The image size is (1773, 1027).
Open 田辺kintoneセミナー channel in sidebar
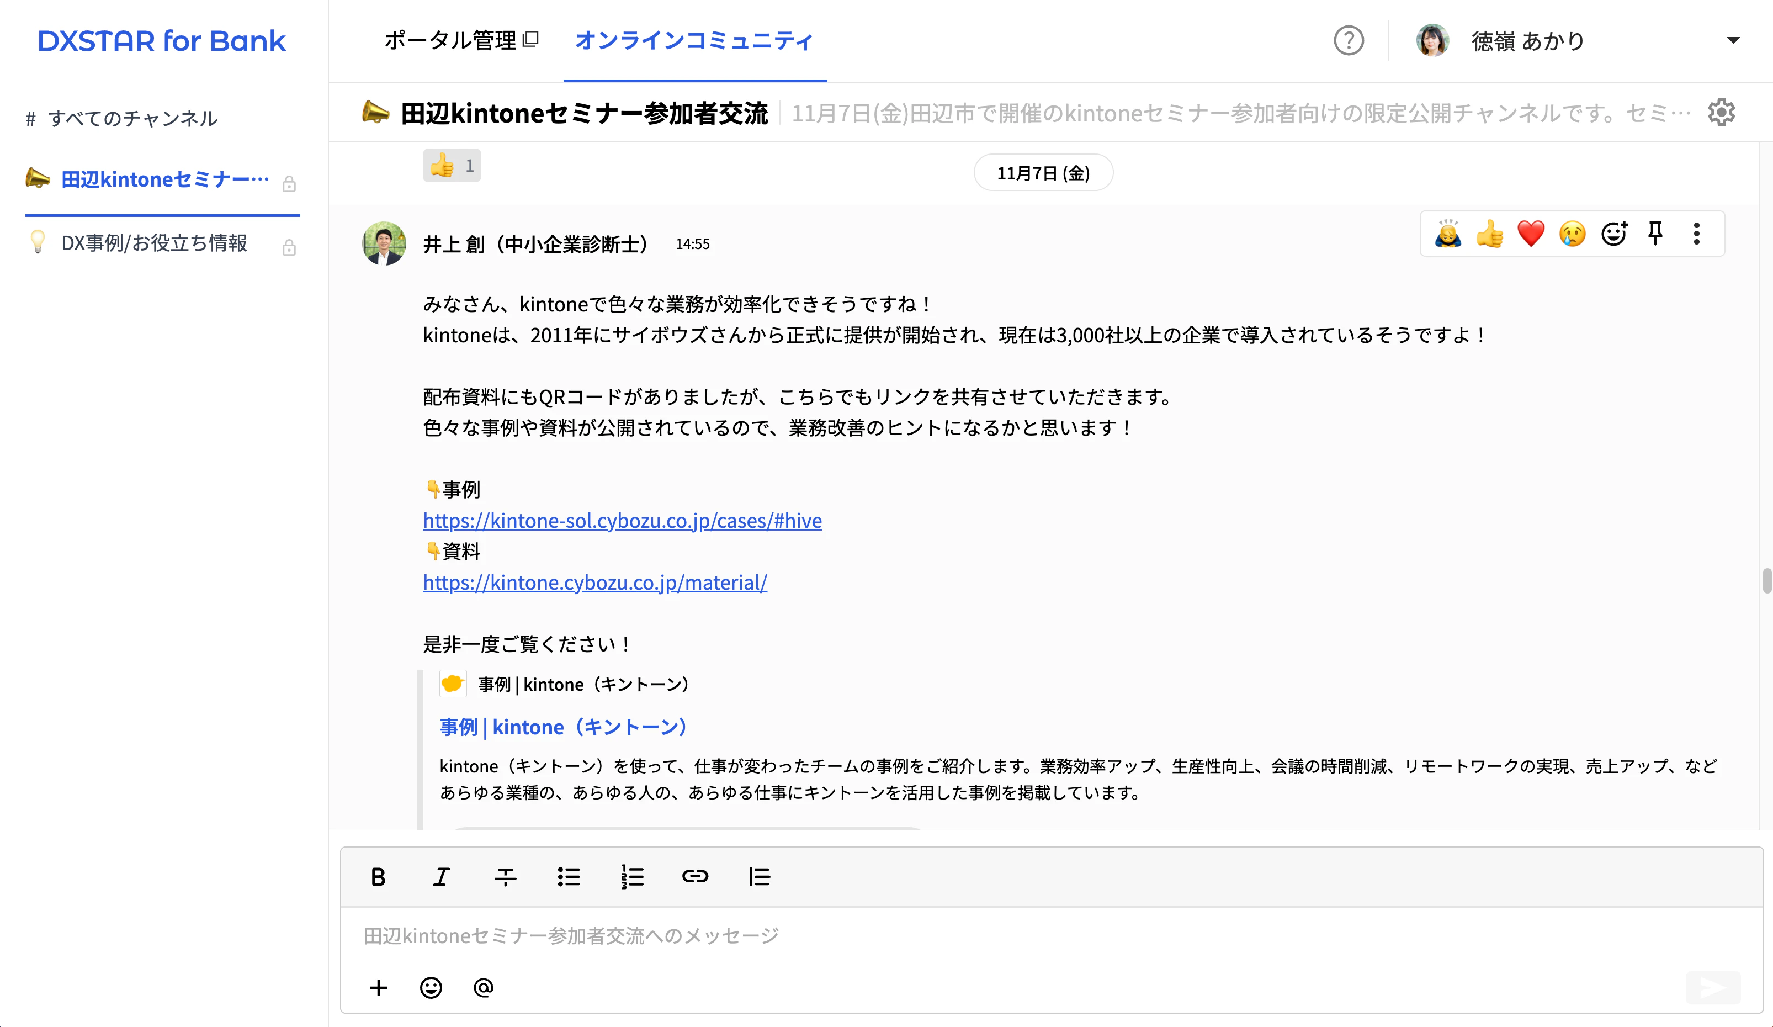click(162, 179)
